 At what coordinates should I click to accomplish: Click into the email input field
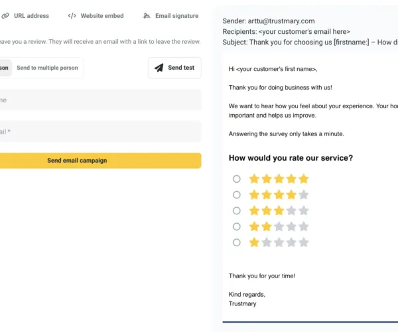click(x=101, y=131)
